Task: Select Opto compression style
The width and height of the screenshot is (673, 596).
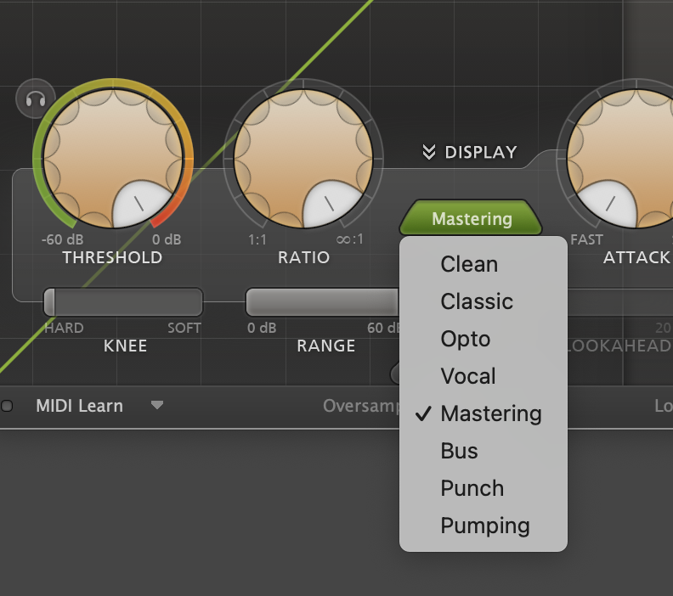Action: coord(484,339)
